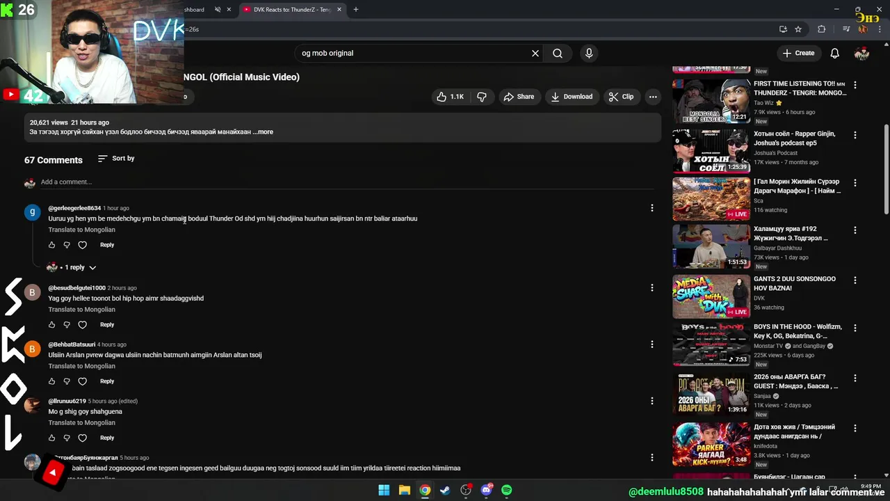Run search with magnifier button
Screen dimensions: 890x501
[558, 53]
